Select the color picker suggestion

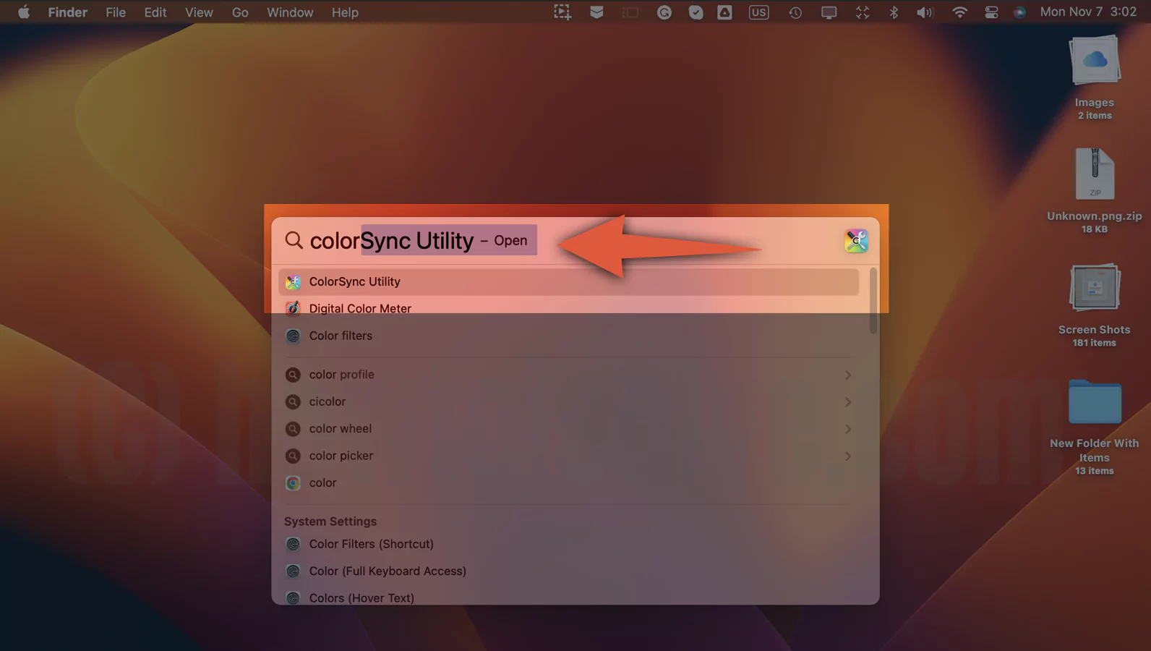click(568, 456)
